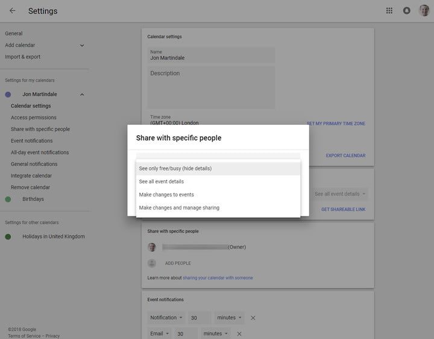
Task: Open the Google apps grid
Action: coord(389,11)
